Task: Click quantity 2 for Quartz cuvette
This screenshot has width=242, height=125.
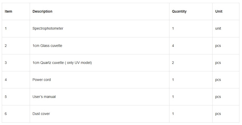Action: click(173, 63)
